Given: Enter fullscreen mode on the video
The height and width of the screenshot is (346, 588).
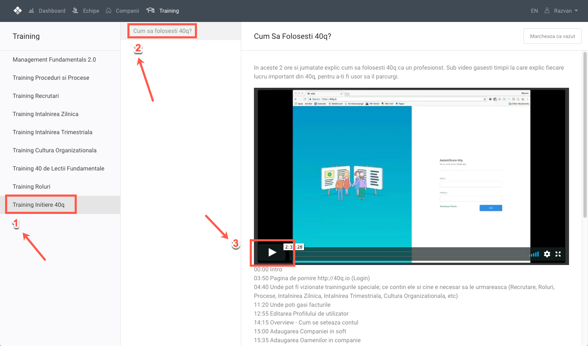Looking at the screenshot, I should click(558, 254).
